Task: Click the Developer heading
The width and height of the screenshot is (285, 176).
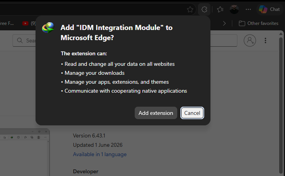Action: (85, 171)
